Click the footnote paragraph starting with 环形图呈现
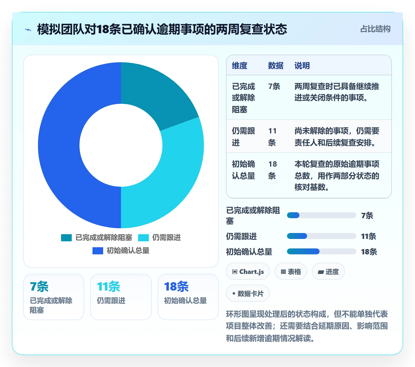This screenshot has height=367, width=415. pyautogui.click(x=307, y=326)
